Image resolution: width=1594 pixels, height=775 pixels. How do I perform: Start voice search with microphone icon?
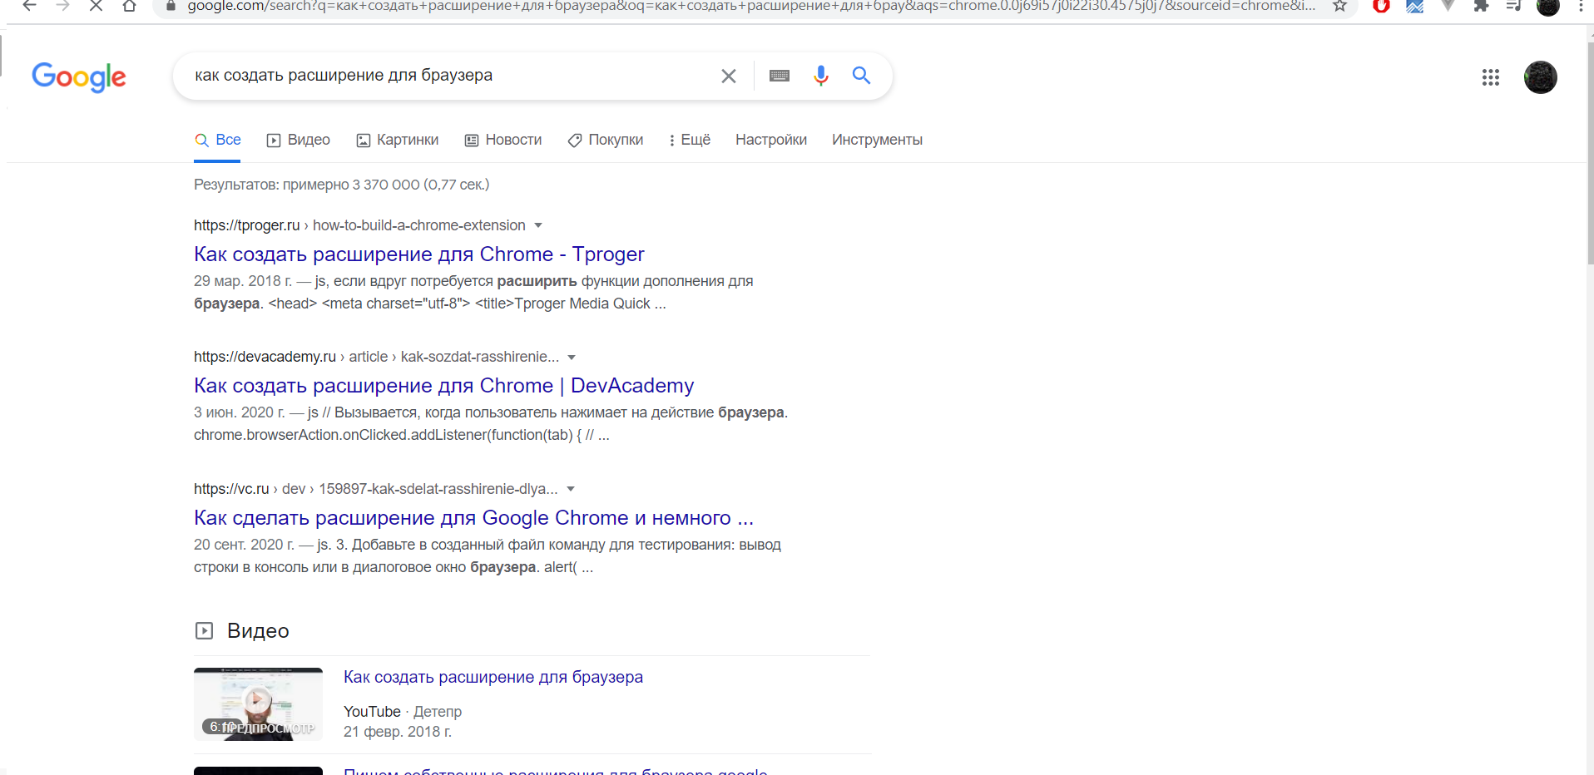[x=821, y=76]
